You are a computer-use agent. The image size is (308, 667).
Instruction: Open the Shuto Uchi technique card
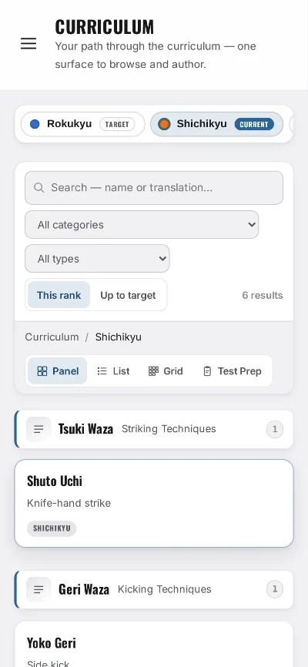click(x=154, y=503)
